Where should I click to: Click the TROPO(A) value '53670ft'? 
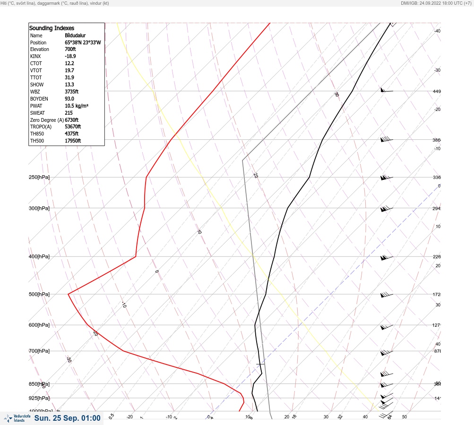coord(73,127)
